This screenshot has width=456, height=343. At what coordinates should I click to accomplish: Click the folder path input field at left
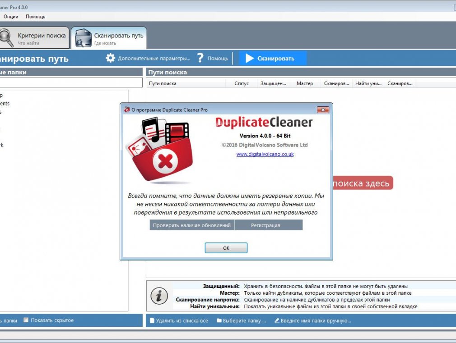pos(71,82)
